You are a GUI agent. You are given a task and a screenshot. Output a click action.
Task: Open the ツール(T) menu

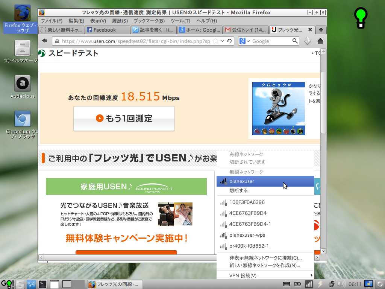(180, 21)
